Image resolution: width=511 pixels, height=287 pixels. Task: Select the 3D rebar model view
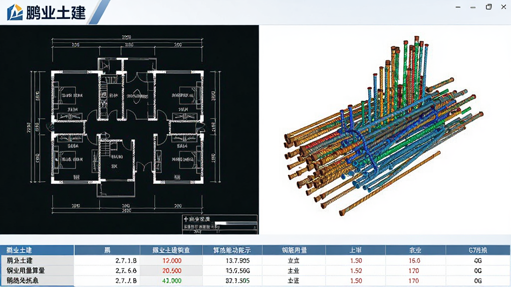pos(385,130)
